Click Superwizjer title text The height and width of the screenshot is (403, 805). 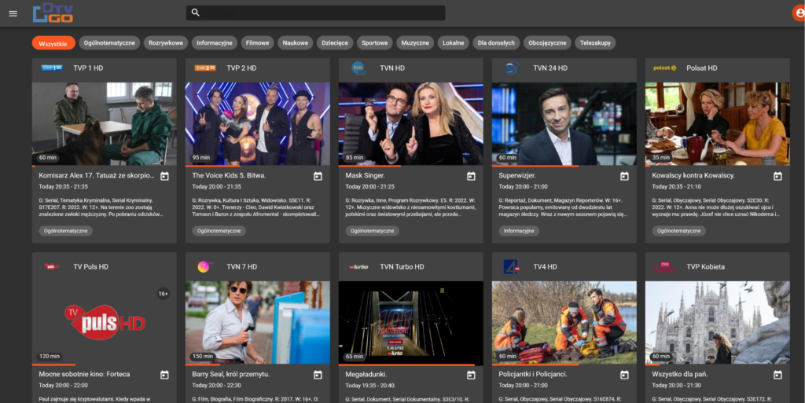(x=517, y=175)
